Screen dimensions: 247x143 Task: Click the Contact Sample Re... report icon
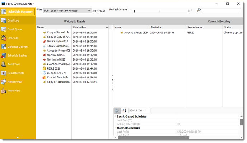tap(45, 77)
